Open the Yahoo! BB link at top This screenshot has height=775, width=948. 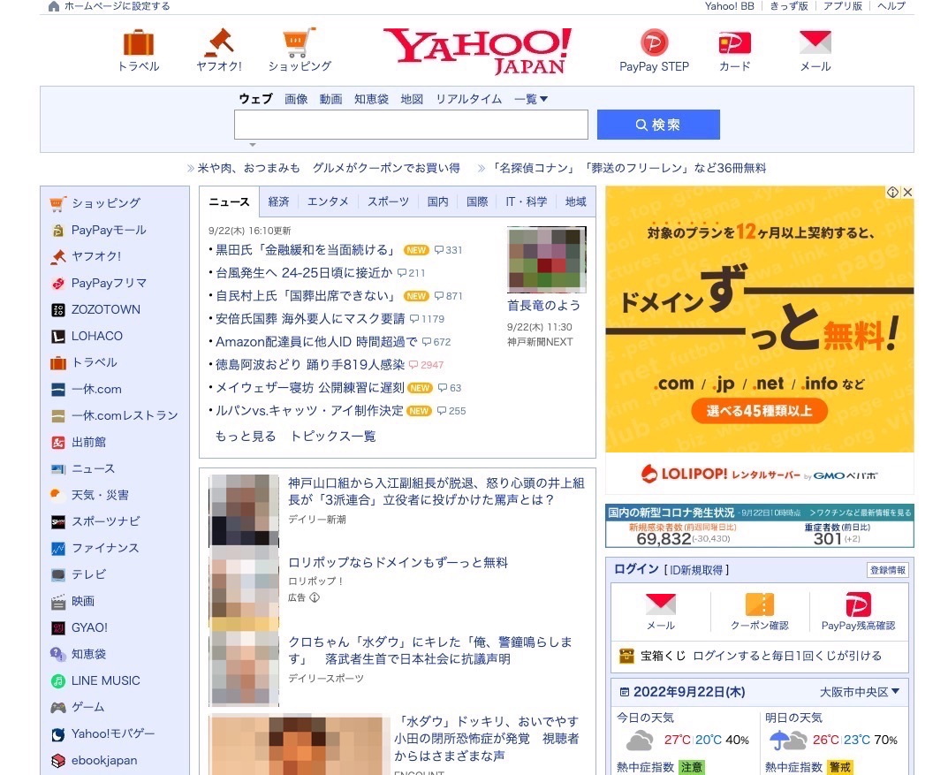729,6
